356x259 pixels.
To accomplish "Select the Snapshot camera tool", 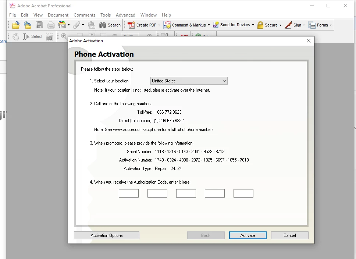I will [x=50, y=37].
